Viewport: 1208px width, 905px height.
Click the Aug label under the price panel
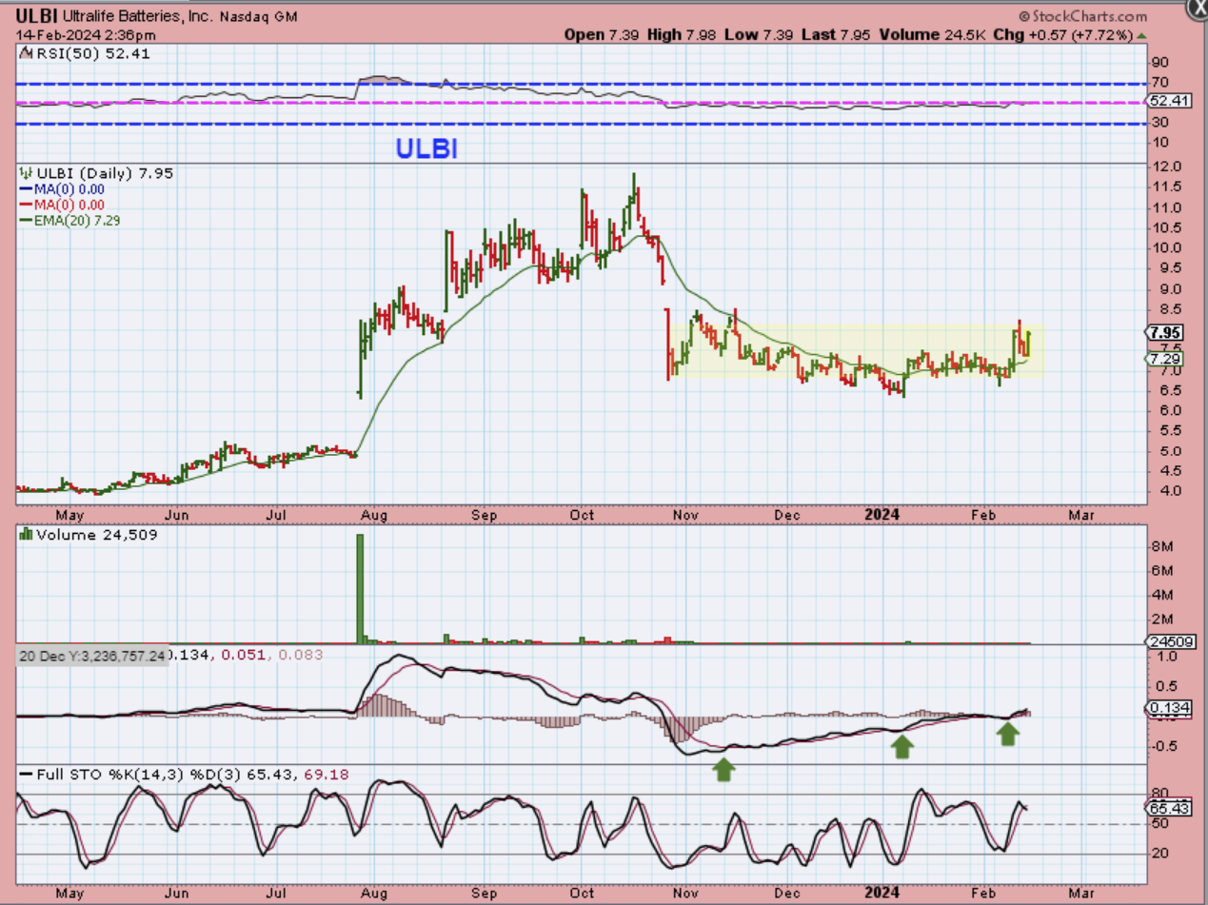pyautogui.click(x=375, y=515)
